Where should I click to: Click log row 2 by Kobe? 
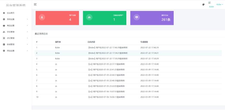click(x=128, y=53)
